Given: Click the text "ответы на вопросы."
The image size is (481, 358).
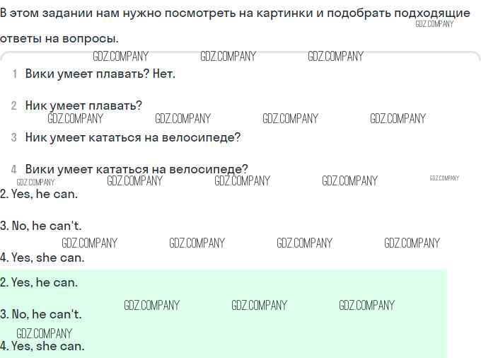Looking at the screenshot, I should (x=59, y=38).
